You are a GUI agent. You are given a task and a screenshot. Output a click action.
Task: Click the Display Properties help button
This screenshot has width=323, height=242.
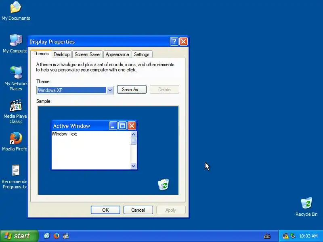click(174, 42)
